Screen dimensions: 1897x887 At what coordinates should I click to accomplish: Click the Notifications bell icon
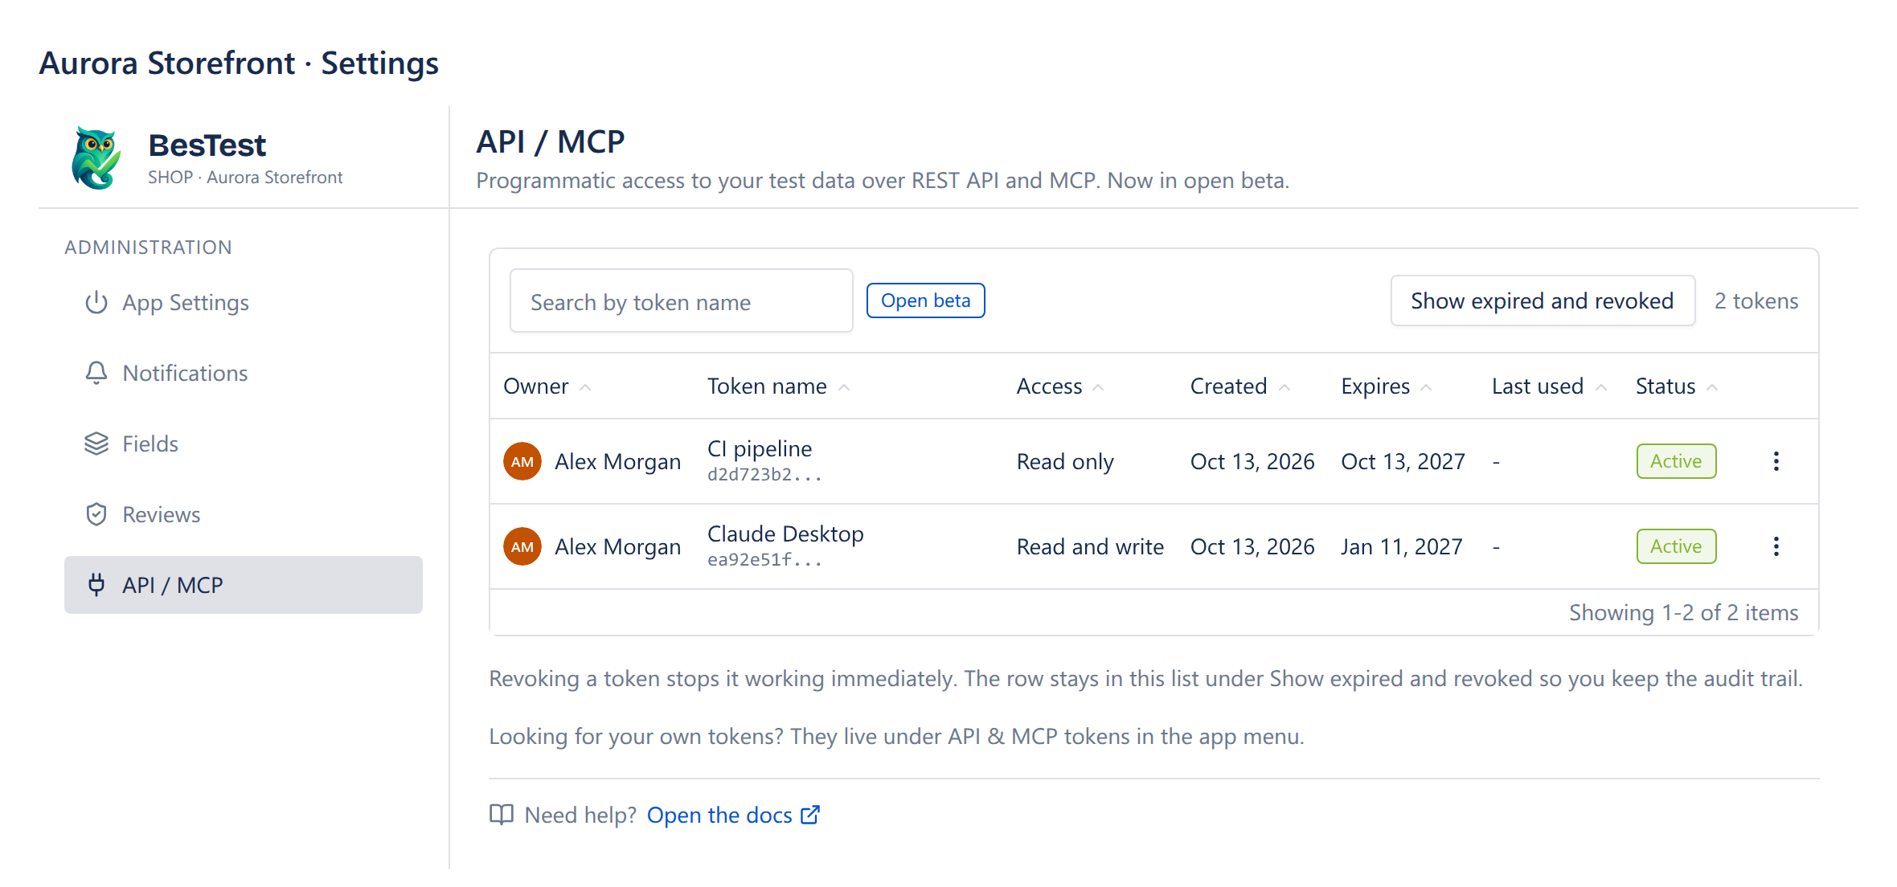(96, 373)
